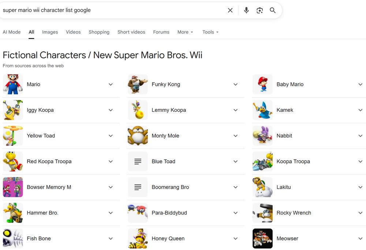Expand the Iggy Koopa entry chevron
366x250 pixels.
111,110
